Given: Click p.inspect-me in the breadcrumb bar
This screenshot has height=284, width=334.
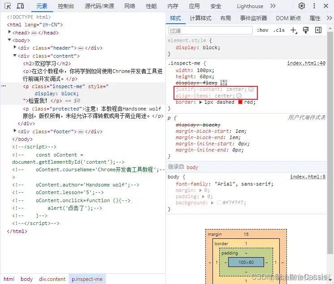Looking at the screenshot, I should (87, 279).
